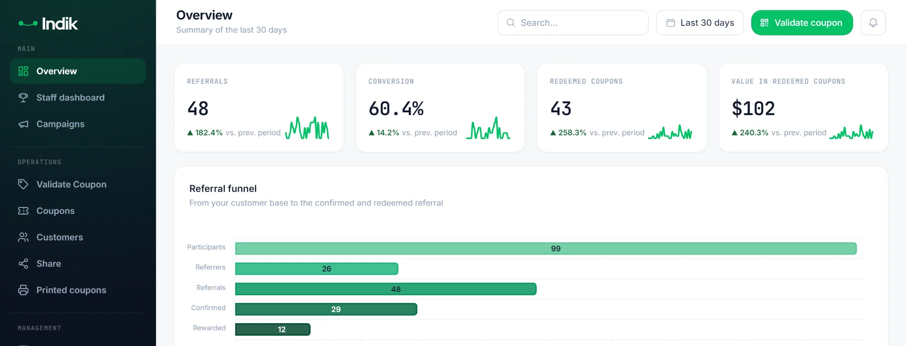Click the QR icon on Validate coupon button
The height and width of the screenshot is (346, 906).
(x=764, y=23)
